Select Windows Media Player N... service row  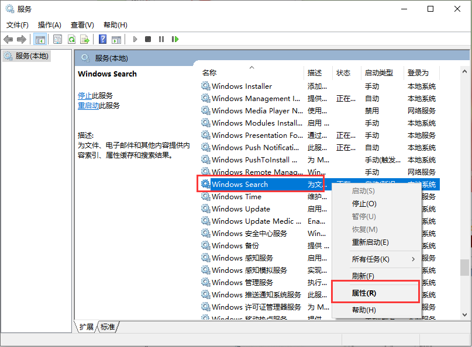tap(319, 110)
